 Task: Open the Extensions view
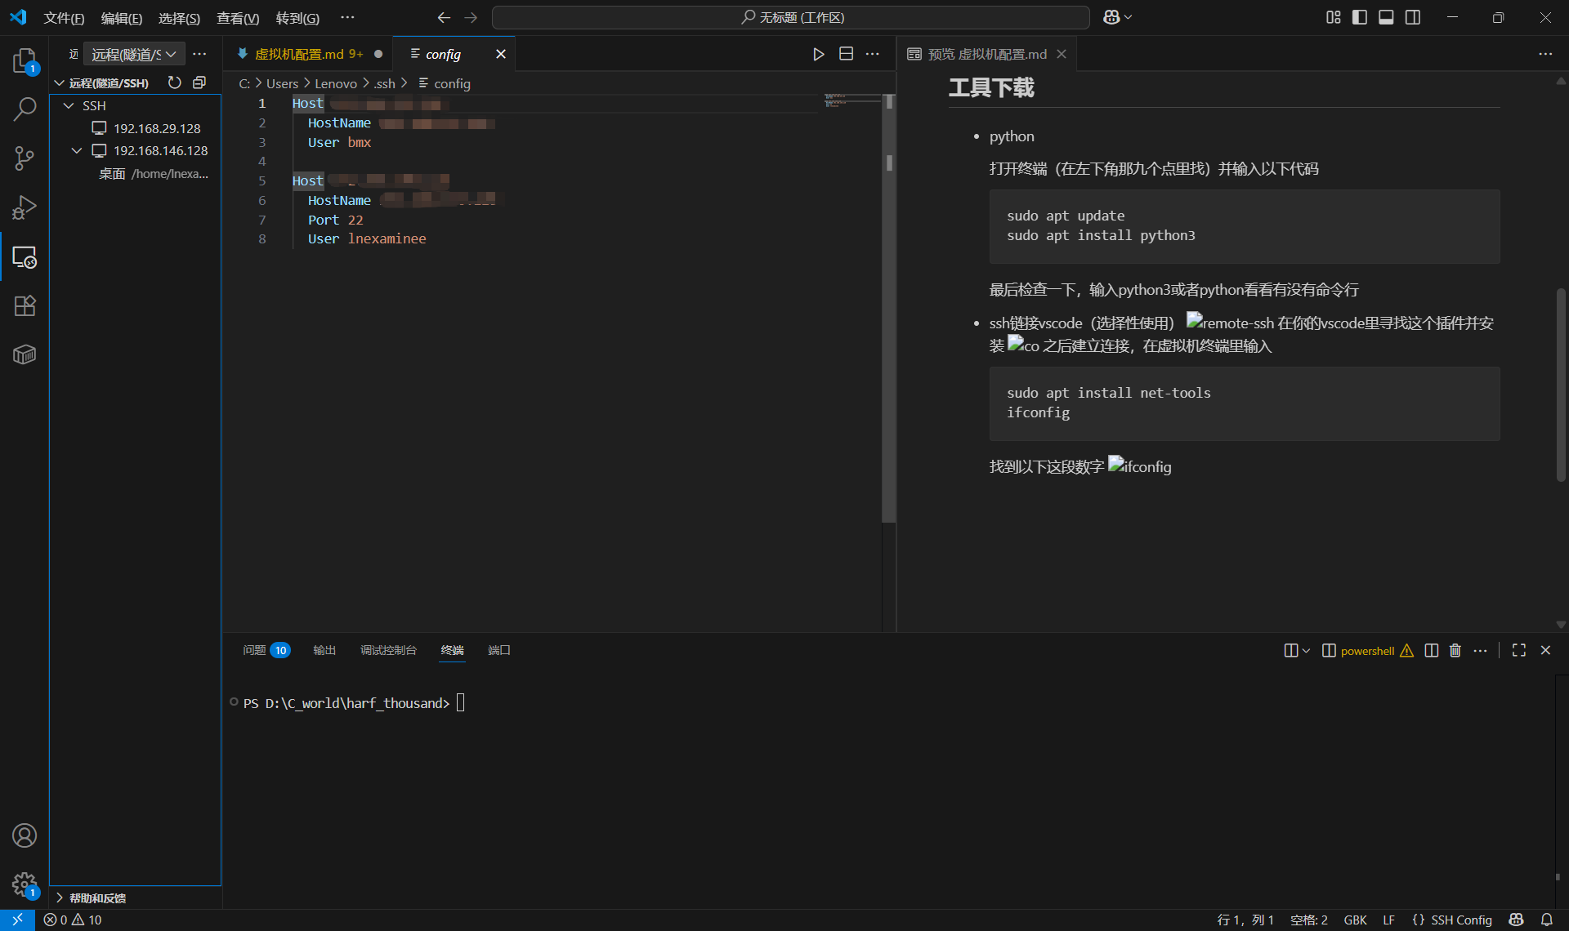(25, 305)
